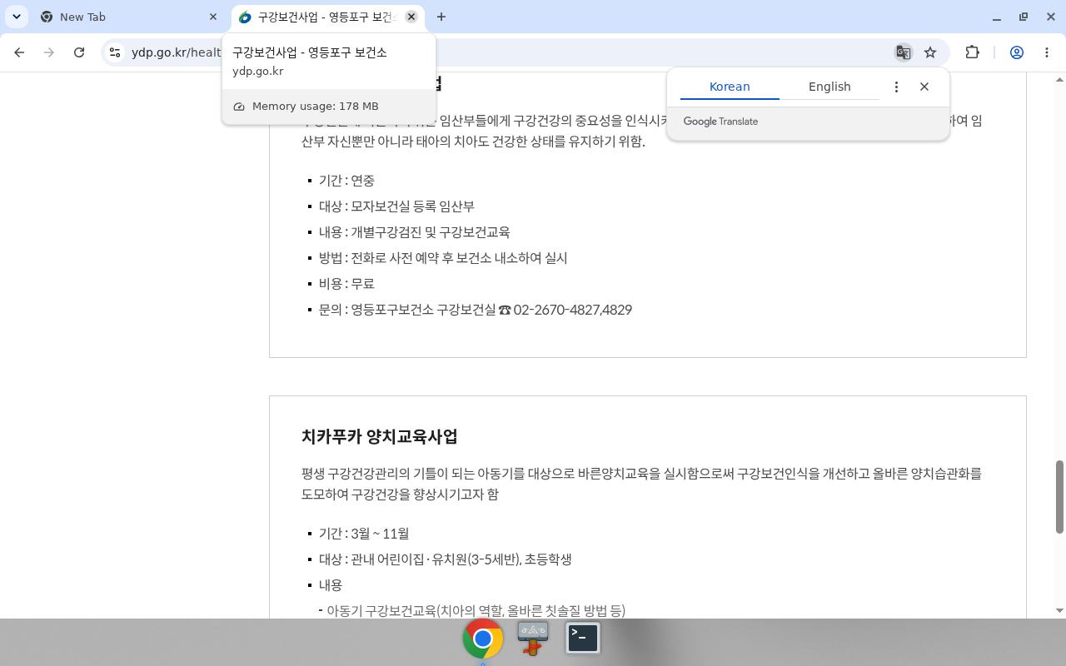Click the scrollbar down arrow

point(1059,610)
